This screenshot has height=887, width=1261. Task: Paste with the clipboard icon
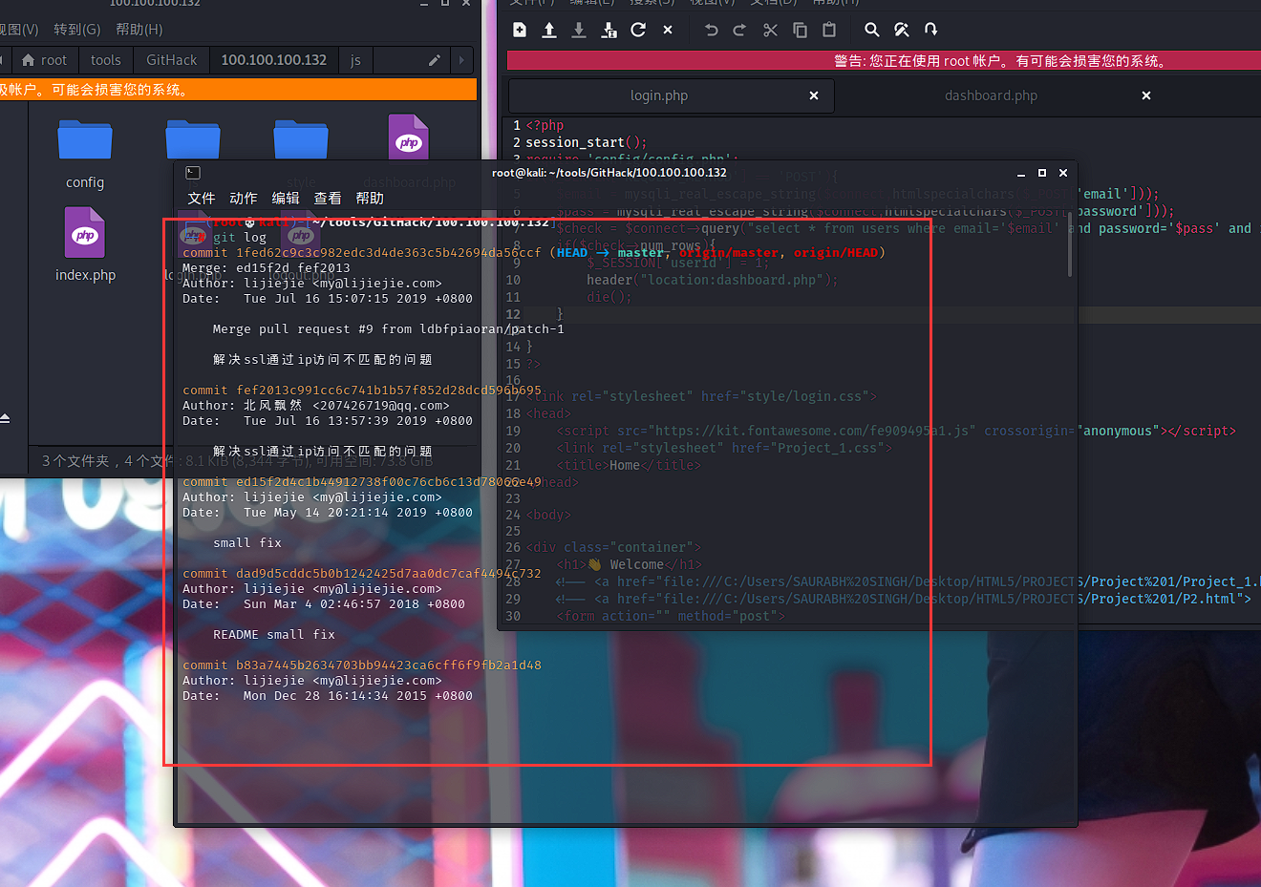[829, 30]
